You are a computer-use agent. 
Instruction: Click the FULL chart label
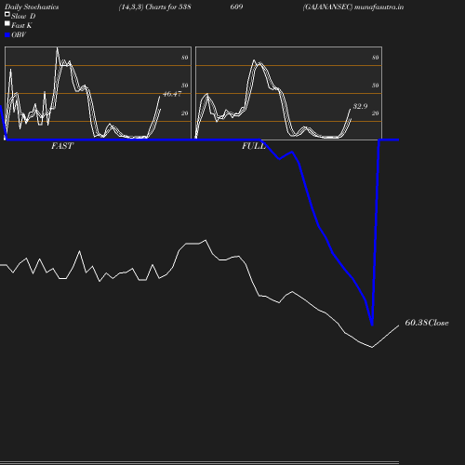(x=254, y=146)
